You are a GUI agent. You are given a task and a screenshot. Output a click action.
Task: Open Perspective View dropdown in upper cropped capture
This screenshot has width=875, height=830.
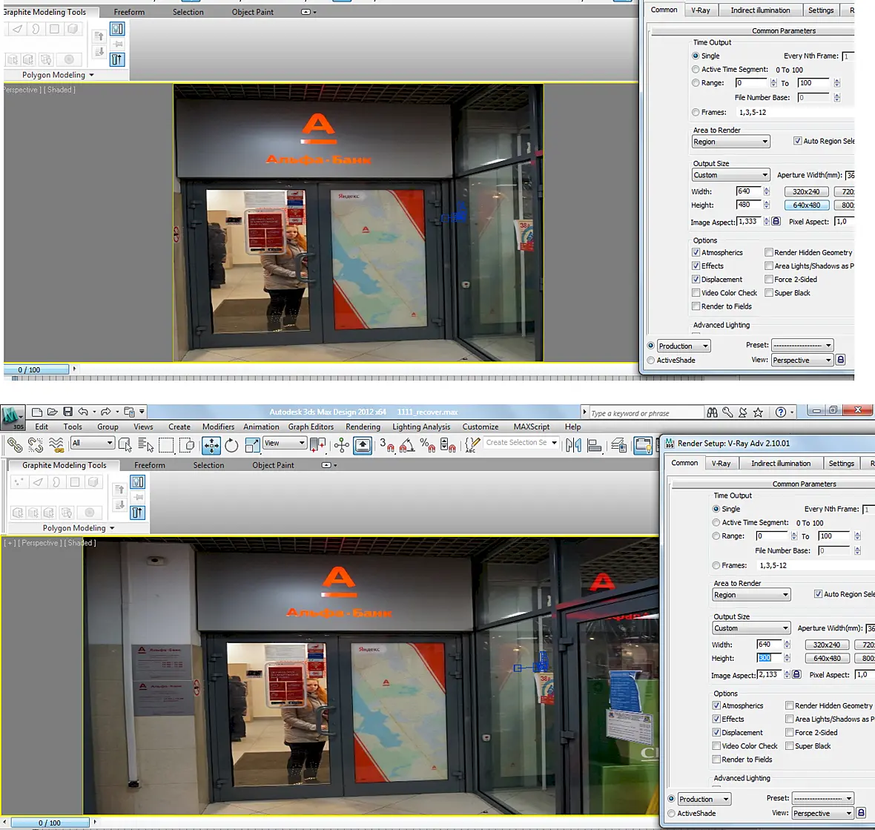802,360
